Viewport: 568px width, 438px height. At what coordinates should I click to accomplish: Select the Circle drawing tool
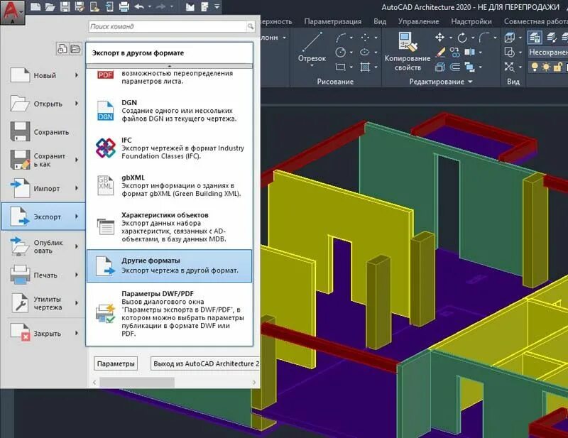coord(341,52)
